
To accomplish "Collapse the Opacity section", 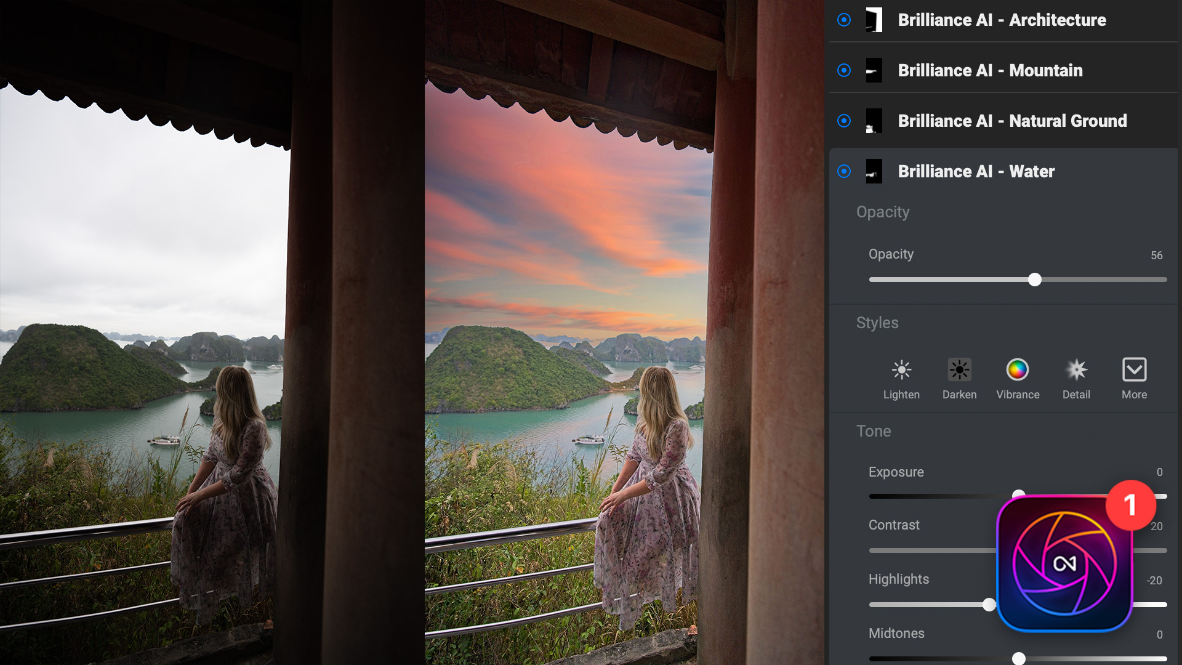I will click(x=883, y=212).
